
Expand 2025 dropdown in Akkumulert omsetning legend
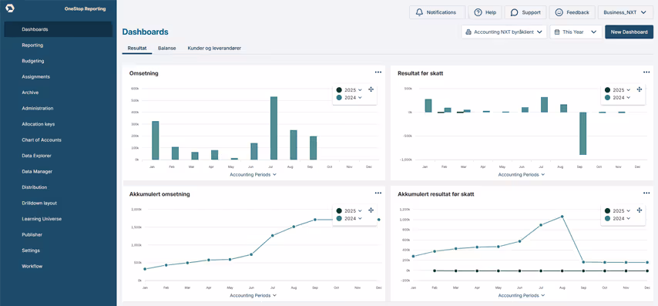click(360, 210)
